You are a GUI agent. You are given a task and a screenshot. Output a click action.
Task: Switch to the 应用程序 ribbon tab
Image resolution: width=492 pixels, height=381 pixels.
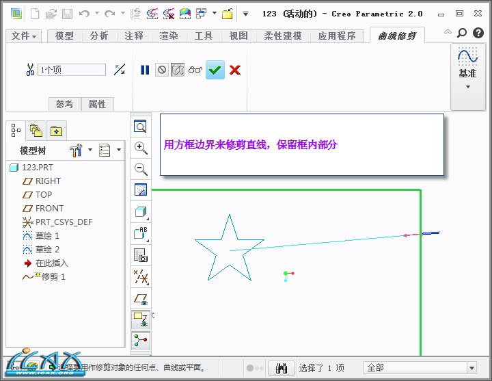pyautogui.click(x=337, y=36)
